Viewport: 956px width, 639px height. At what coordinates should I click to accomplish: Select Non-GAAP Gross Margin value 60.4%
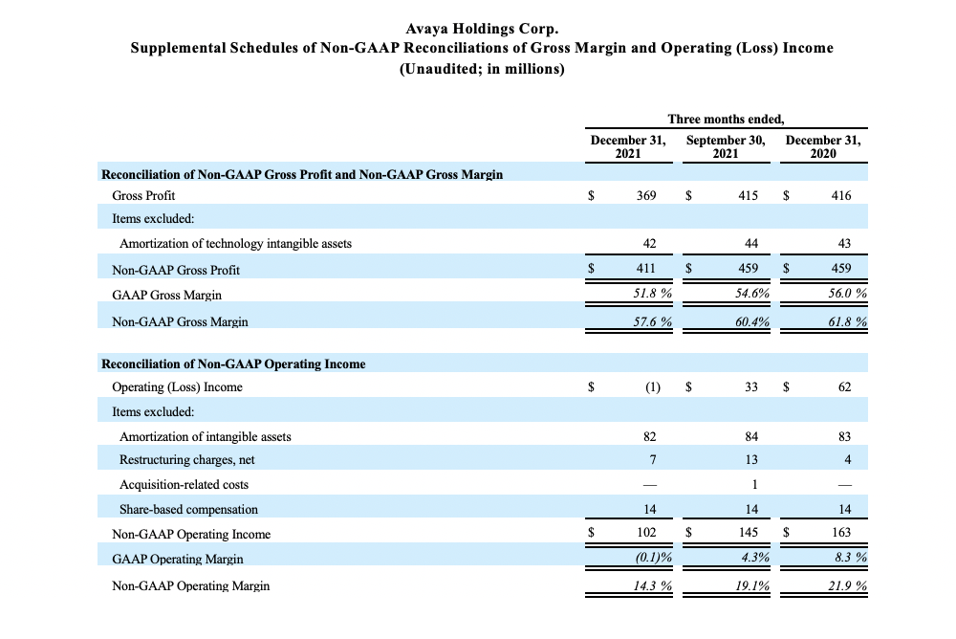click(751, 321)
